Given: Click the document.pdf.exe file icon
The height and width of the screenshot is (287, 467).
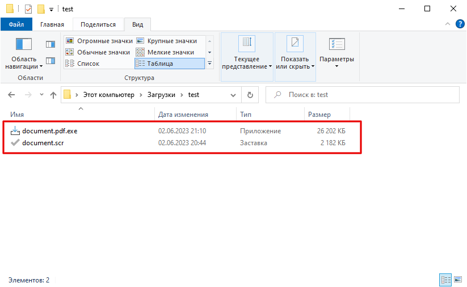Looking at the screenshot, I should tap(15, 130).
